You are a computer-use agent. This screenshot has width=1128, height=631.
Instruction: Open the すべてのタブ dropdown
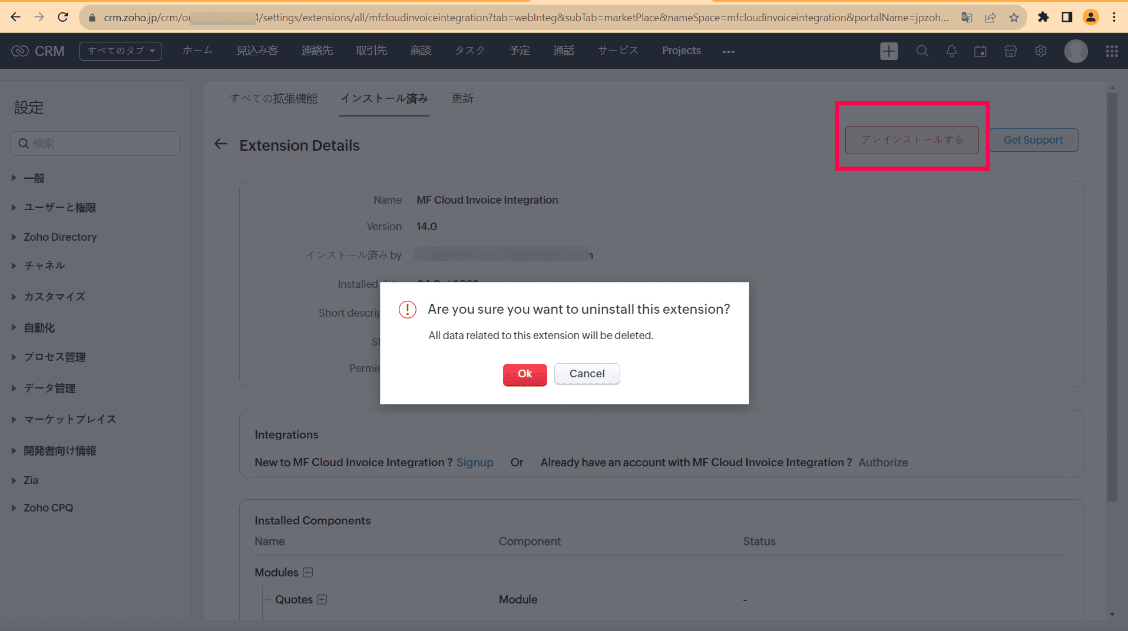pos(120,51)
